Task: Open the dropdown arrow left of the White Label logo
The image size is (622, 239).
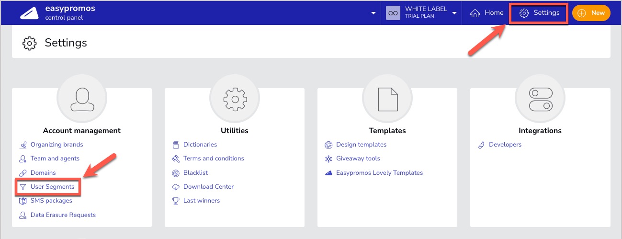Action: point(373,13)
